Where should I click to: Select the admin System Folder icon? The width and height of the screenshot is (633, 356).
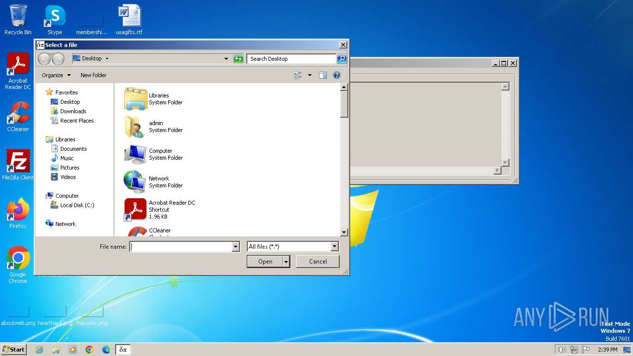click(136, 127)
